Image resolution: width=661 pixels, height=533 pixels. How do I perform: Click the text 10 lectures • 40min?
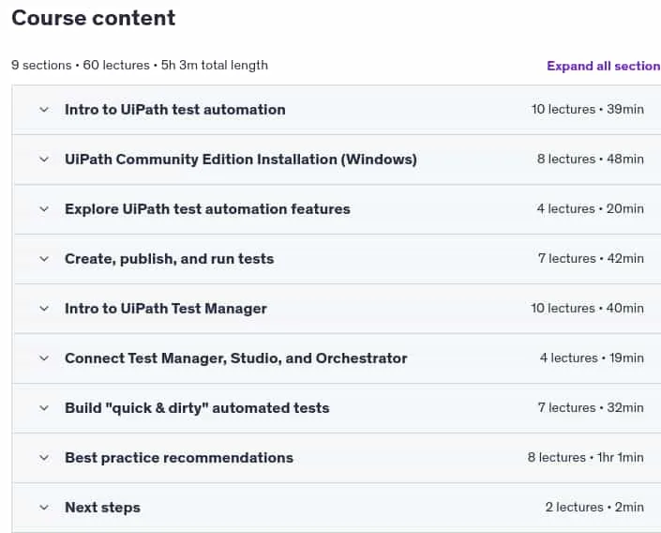588,309
